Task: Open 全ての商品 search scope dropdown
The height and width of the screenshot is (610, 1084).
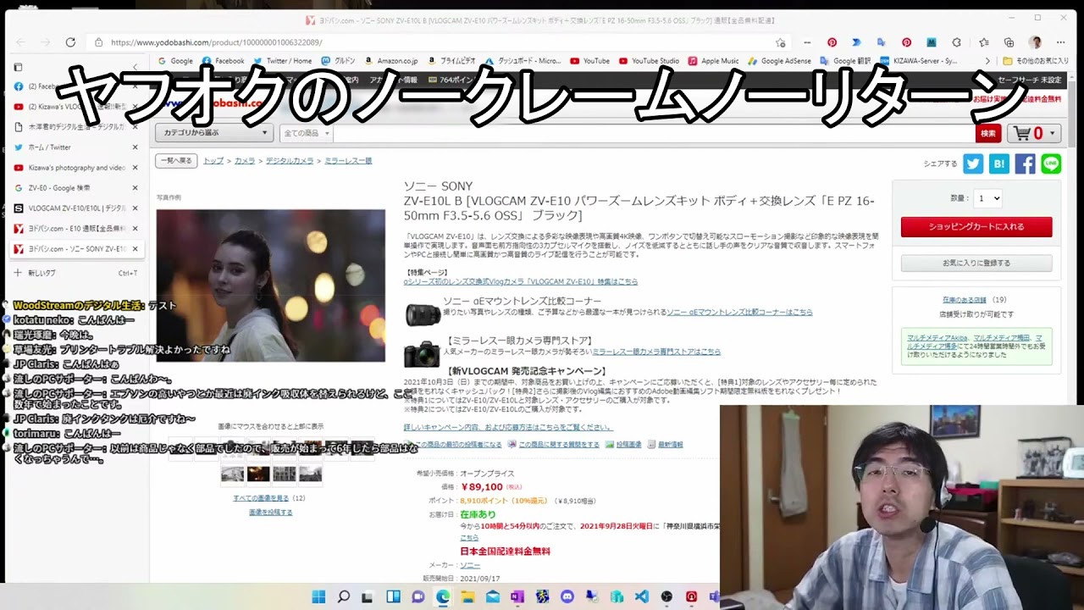Action: click(306, 133)
